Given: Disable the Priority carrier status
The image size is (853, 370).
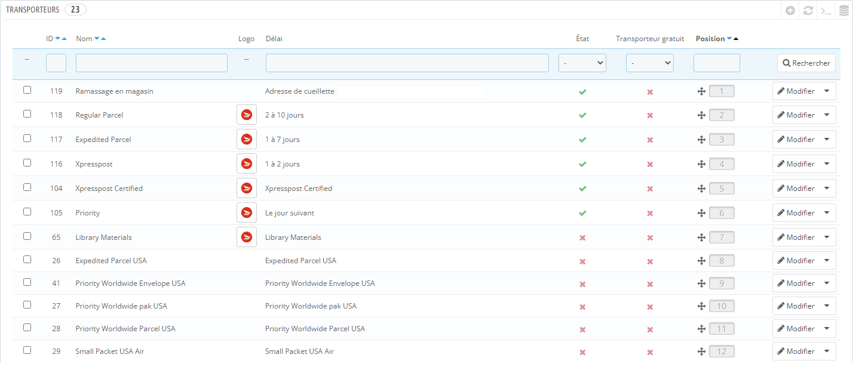Looking at the screenshot, I should pyautogui.click(x=582, y=213).
